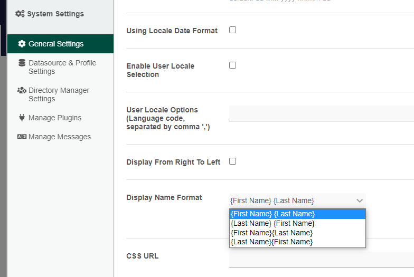Open Manage Plugins page
The image size is (414, 277).
click(55, 118)
